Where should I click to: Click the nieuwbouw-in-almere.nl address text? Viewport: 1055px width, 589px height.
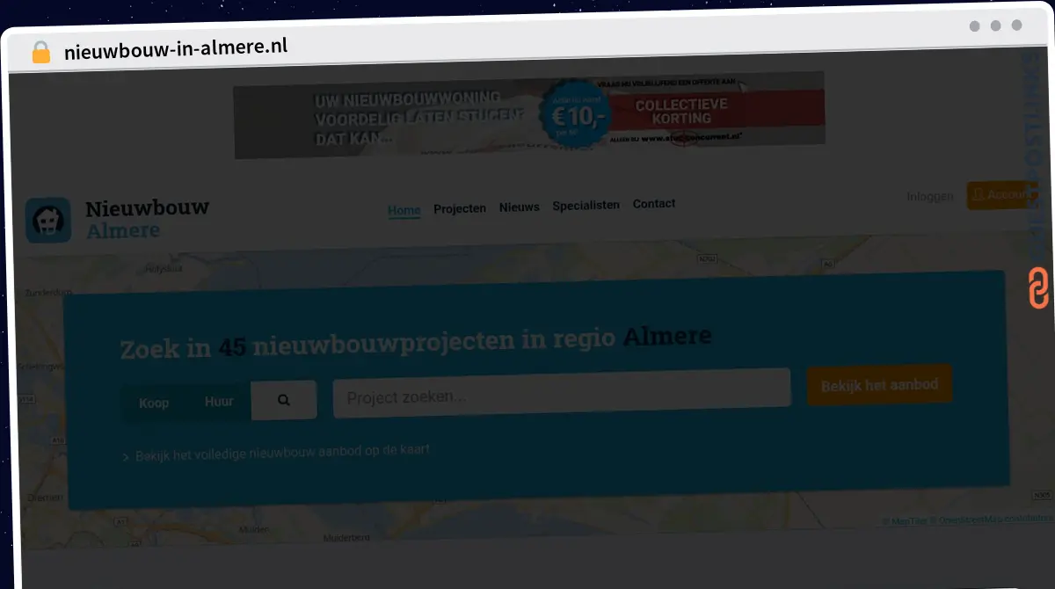click(x=176, y=48)
